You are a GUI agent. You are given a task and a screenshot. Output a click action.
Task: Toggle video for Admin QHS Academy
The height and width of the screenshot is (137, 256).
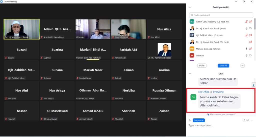point(250,22)
